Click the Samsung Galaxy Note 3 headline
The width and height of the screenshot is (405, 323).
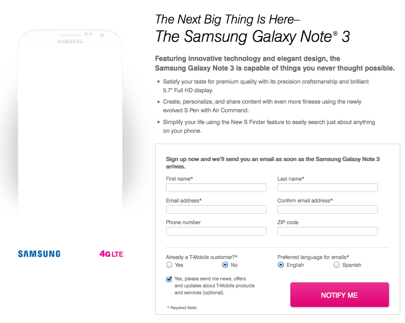[x=253, y=37]
